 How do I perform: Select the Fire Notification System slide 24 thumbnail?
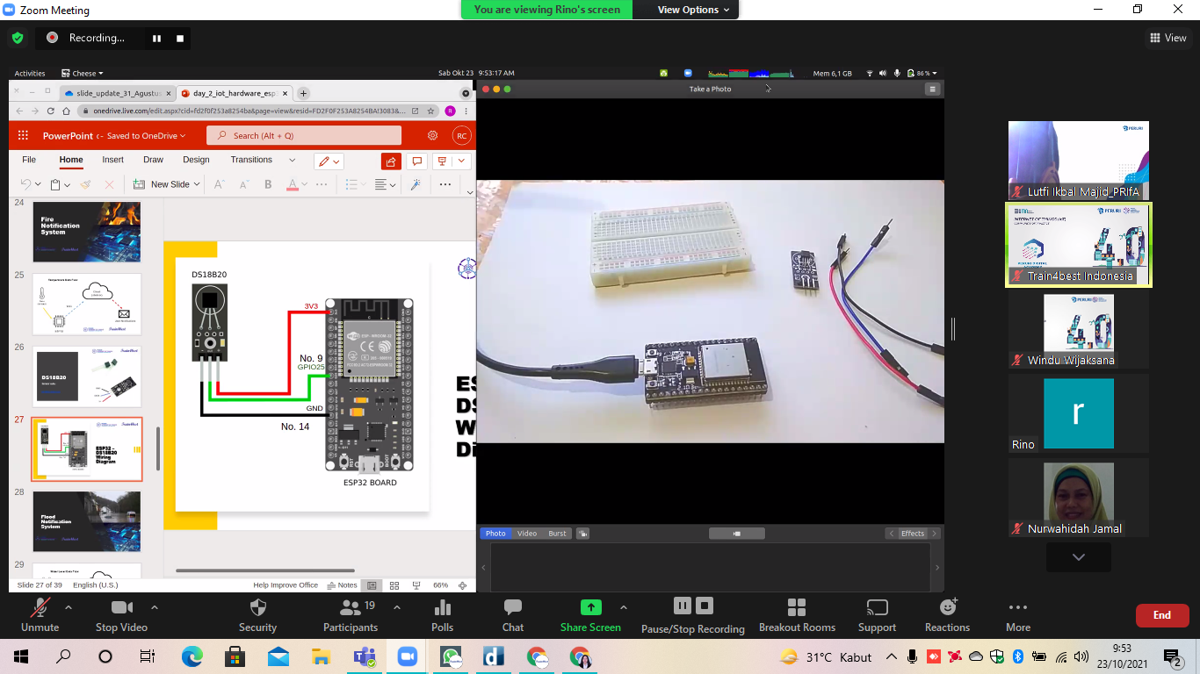pos(86,232)
